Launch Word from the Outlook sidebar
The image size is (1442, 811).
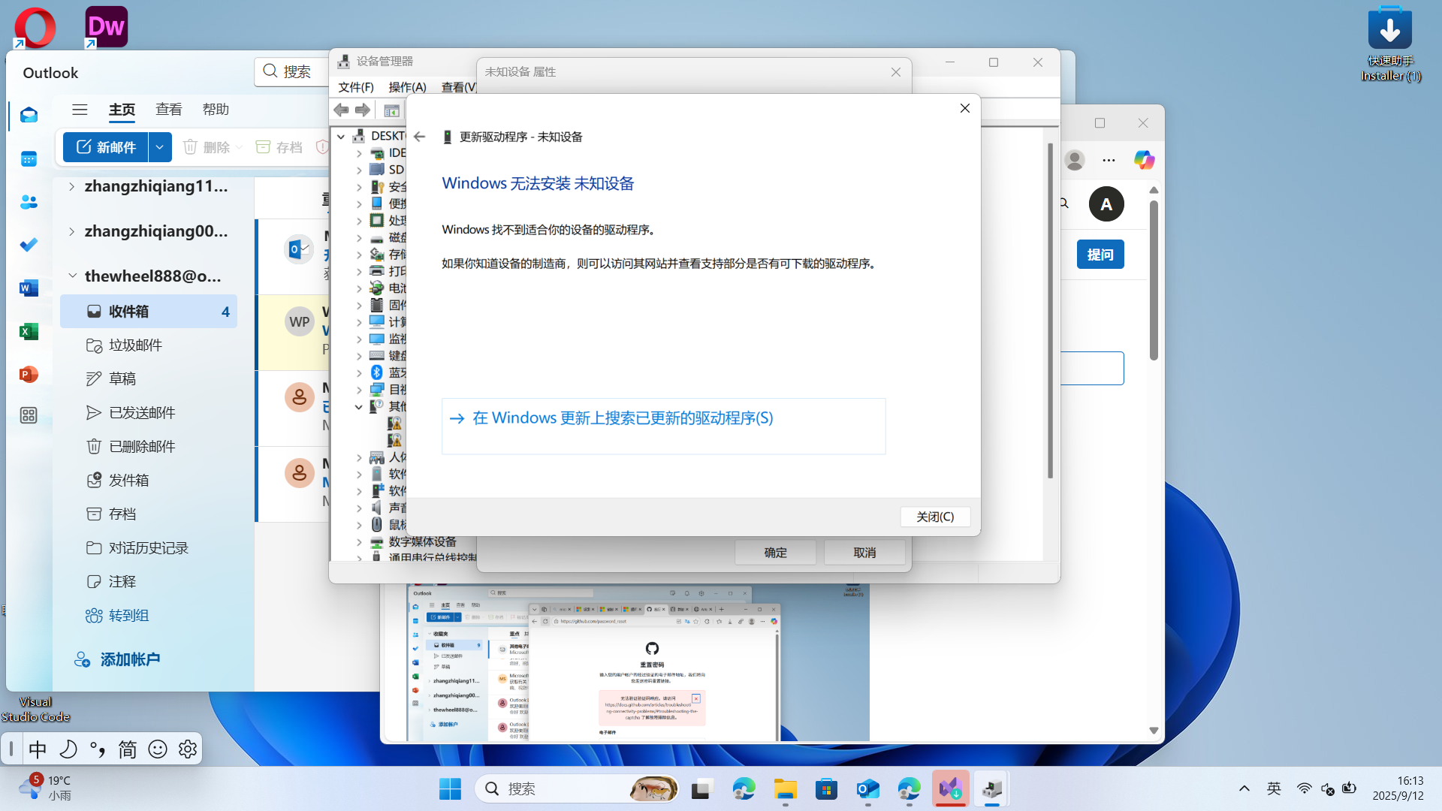(x=29, y=288)
